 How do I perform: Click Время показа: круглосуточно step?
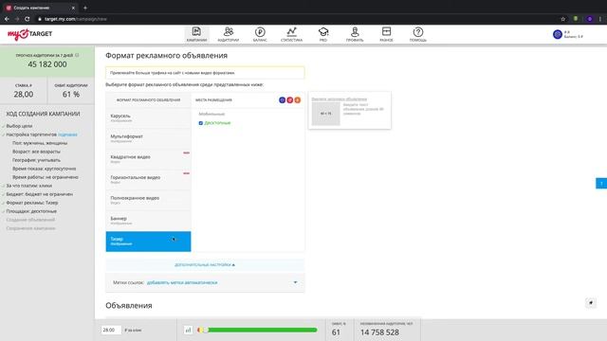point(45,169)
